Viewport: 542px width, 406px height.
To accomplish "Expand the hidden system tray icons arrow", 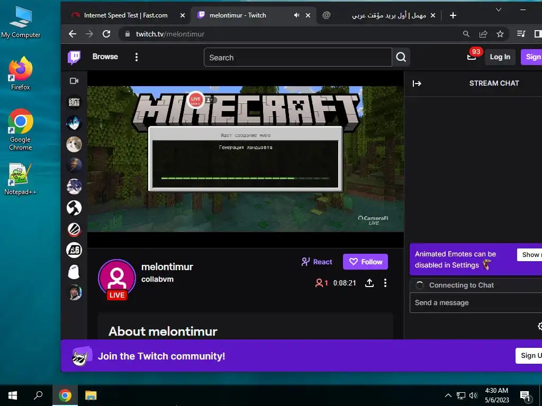I will click(448, 395).
